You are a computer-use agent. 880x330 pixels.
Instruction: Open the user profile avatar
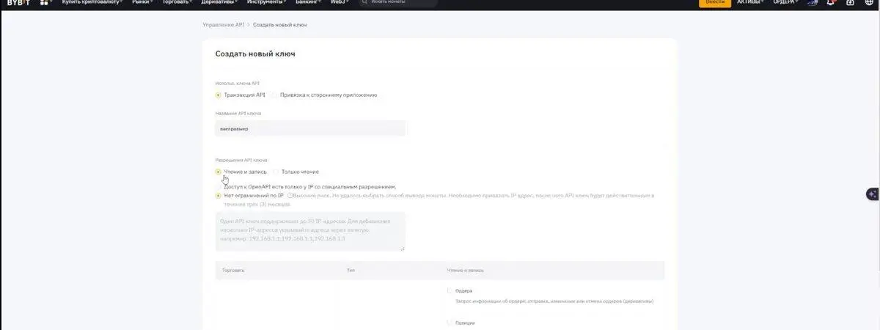(813, 3)
